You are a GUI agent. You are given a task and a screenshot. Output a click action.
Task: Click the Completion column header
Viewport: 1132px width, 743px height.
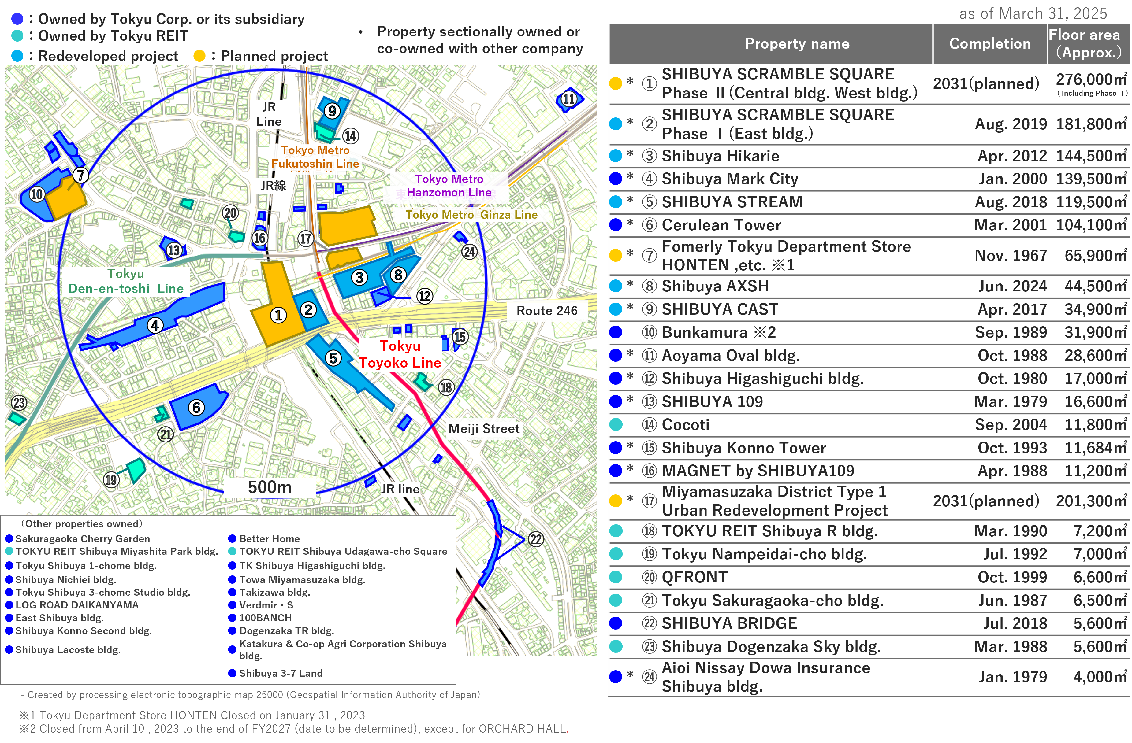[990, 44]
